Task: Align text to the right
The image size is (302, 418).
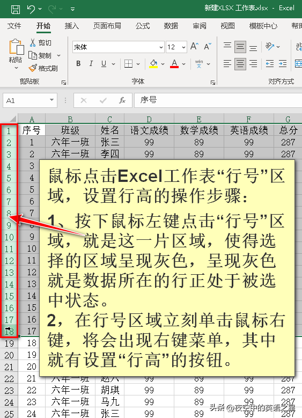Action: point(253,64)
